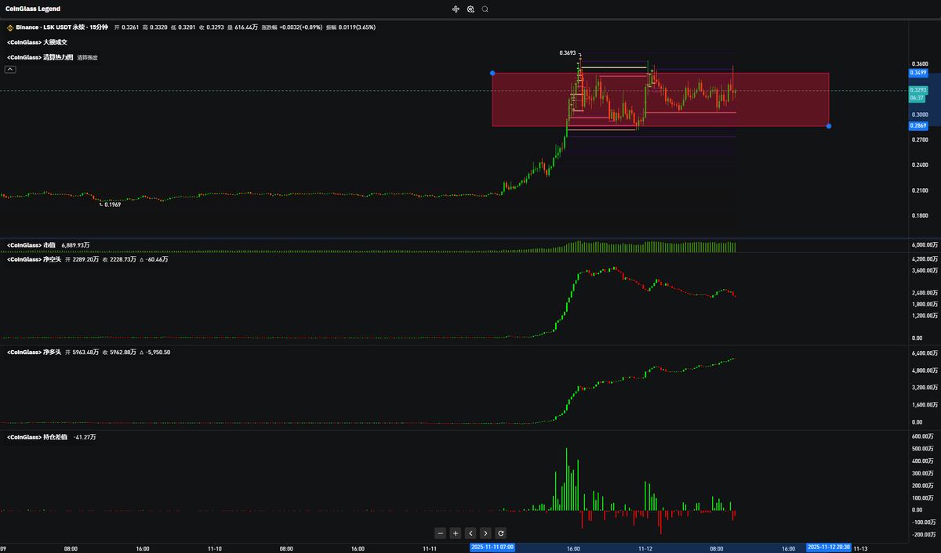This screenshot has height=553, width=941.
Task: Grab the rectangle's top-left blue anchor point
Action: [x=492, y=73]
